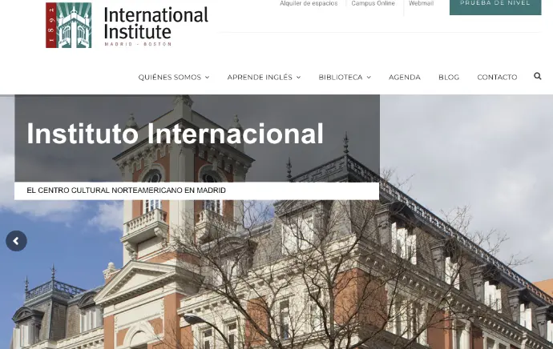Open the Contacto page
The image size is (553, 349).
point(497,77)
